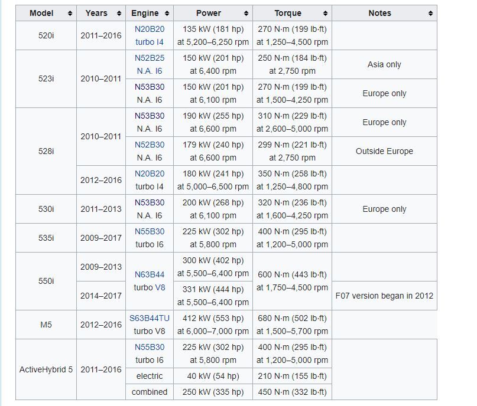Click 2009–2017 years for 535i
This screenshot has width=477, height=406.
tap(101, 238)
